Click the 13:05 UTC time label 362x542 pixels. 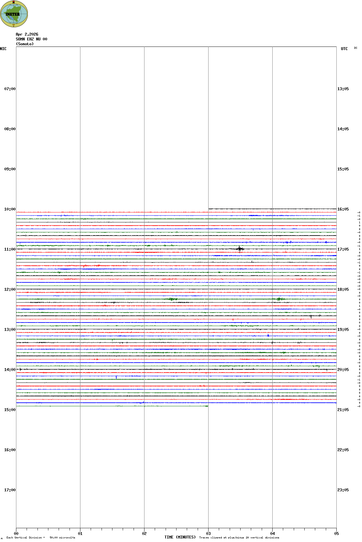343,89
